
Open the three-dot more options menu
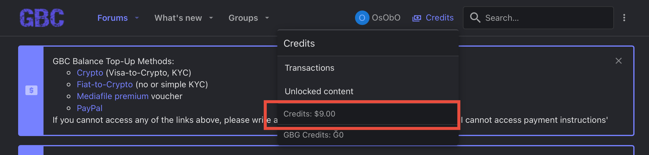pos(624,18)
